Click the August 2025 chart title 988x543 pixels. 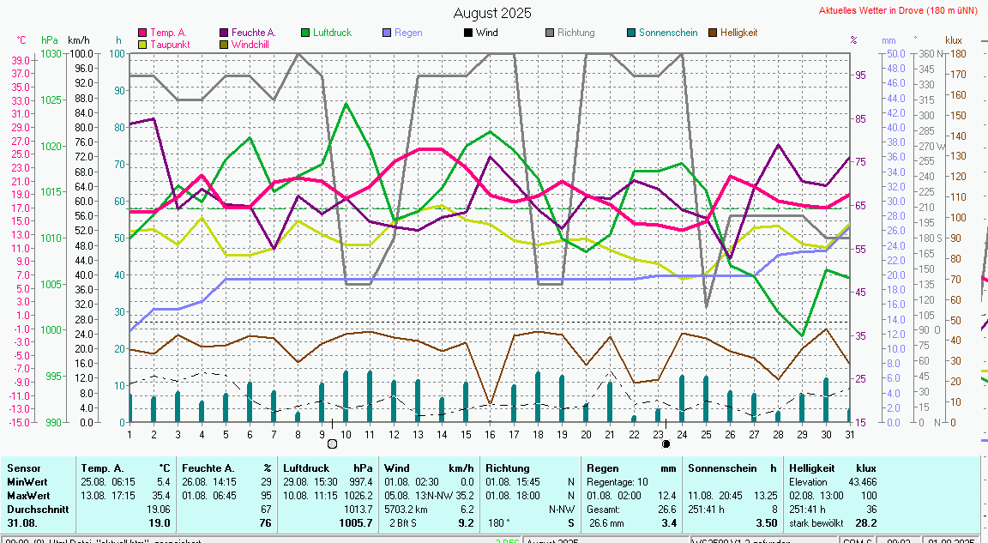492,13
